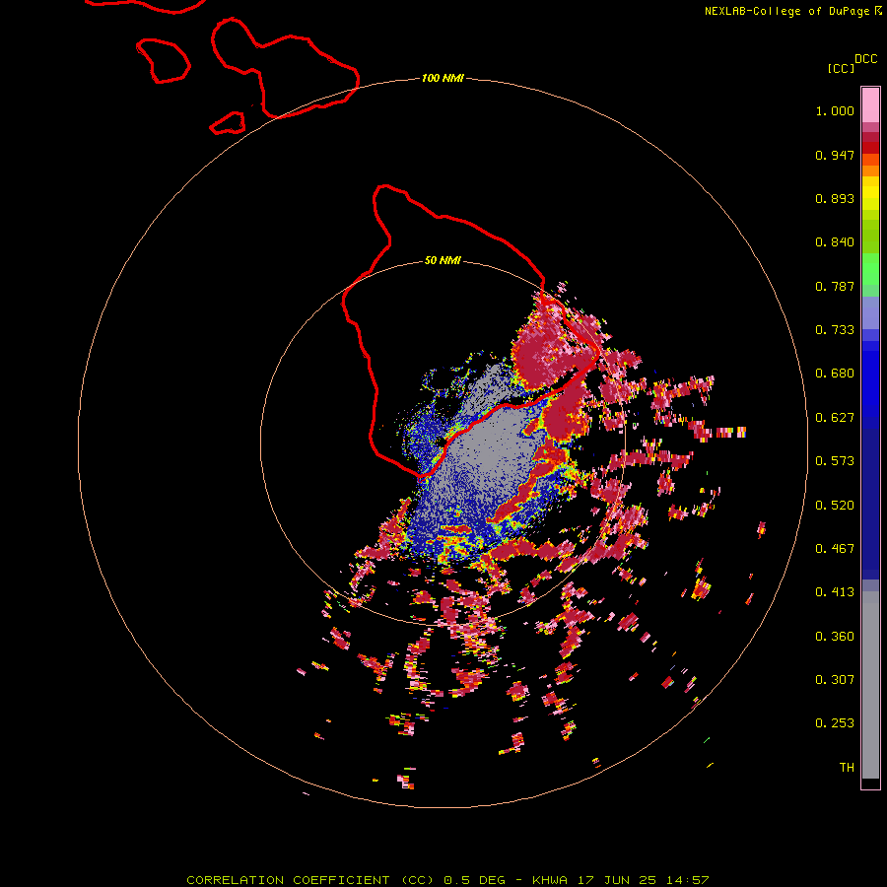Screen dimensions: 887x887
Task: Click the 0.467 scale value
Action: click(835, 549)
